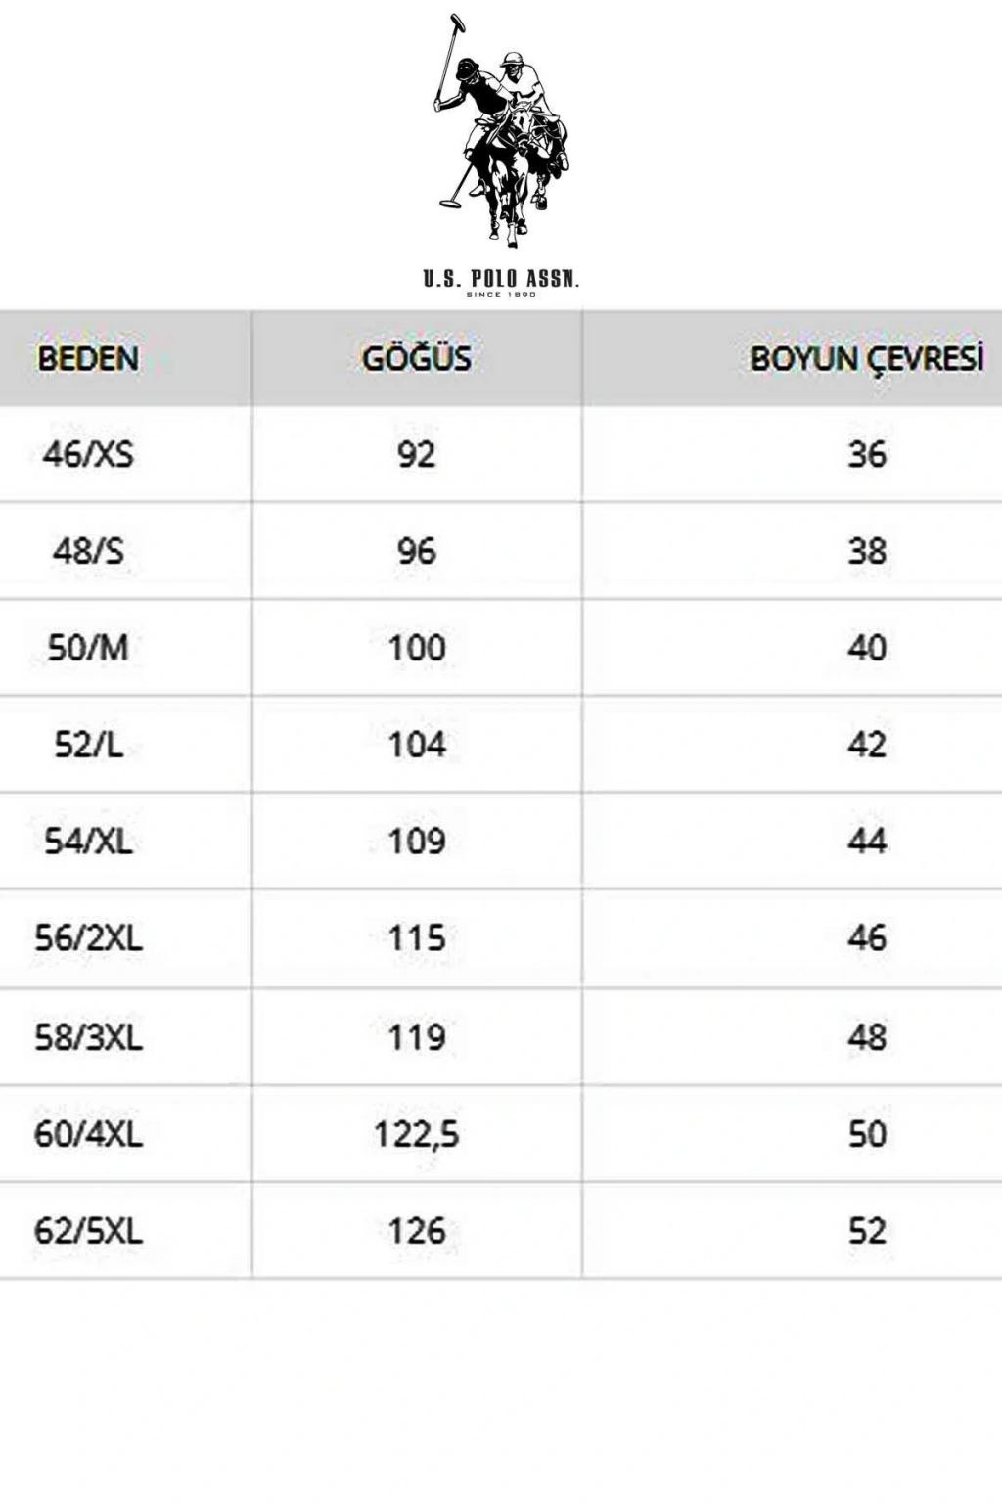Click chest value 109 in XL row
Viewport: 1002px width, 1503px height.
pos(417,842)
